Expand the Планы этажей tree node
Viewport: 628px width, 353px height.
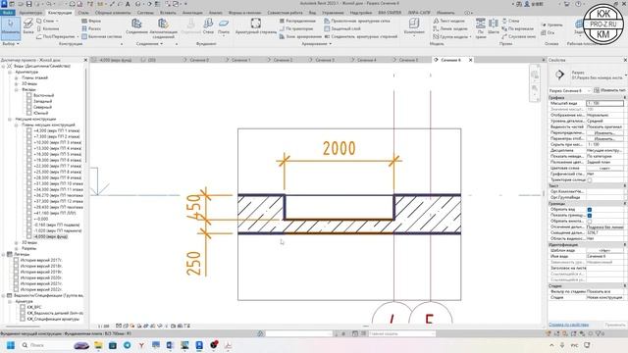[x=17, y=77]
